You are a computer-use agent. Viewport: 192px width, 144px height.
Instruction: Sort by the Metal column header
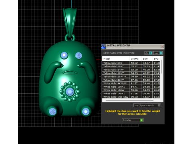click(116, 59)
